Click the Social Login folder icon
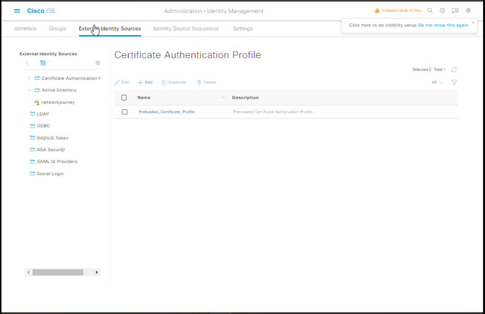The image size is (485, 314). tap(32, 174)
